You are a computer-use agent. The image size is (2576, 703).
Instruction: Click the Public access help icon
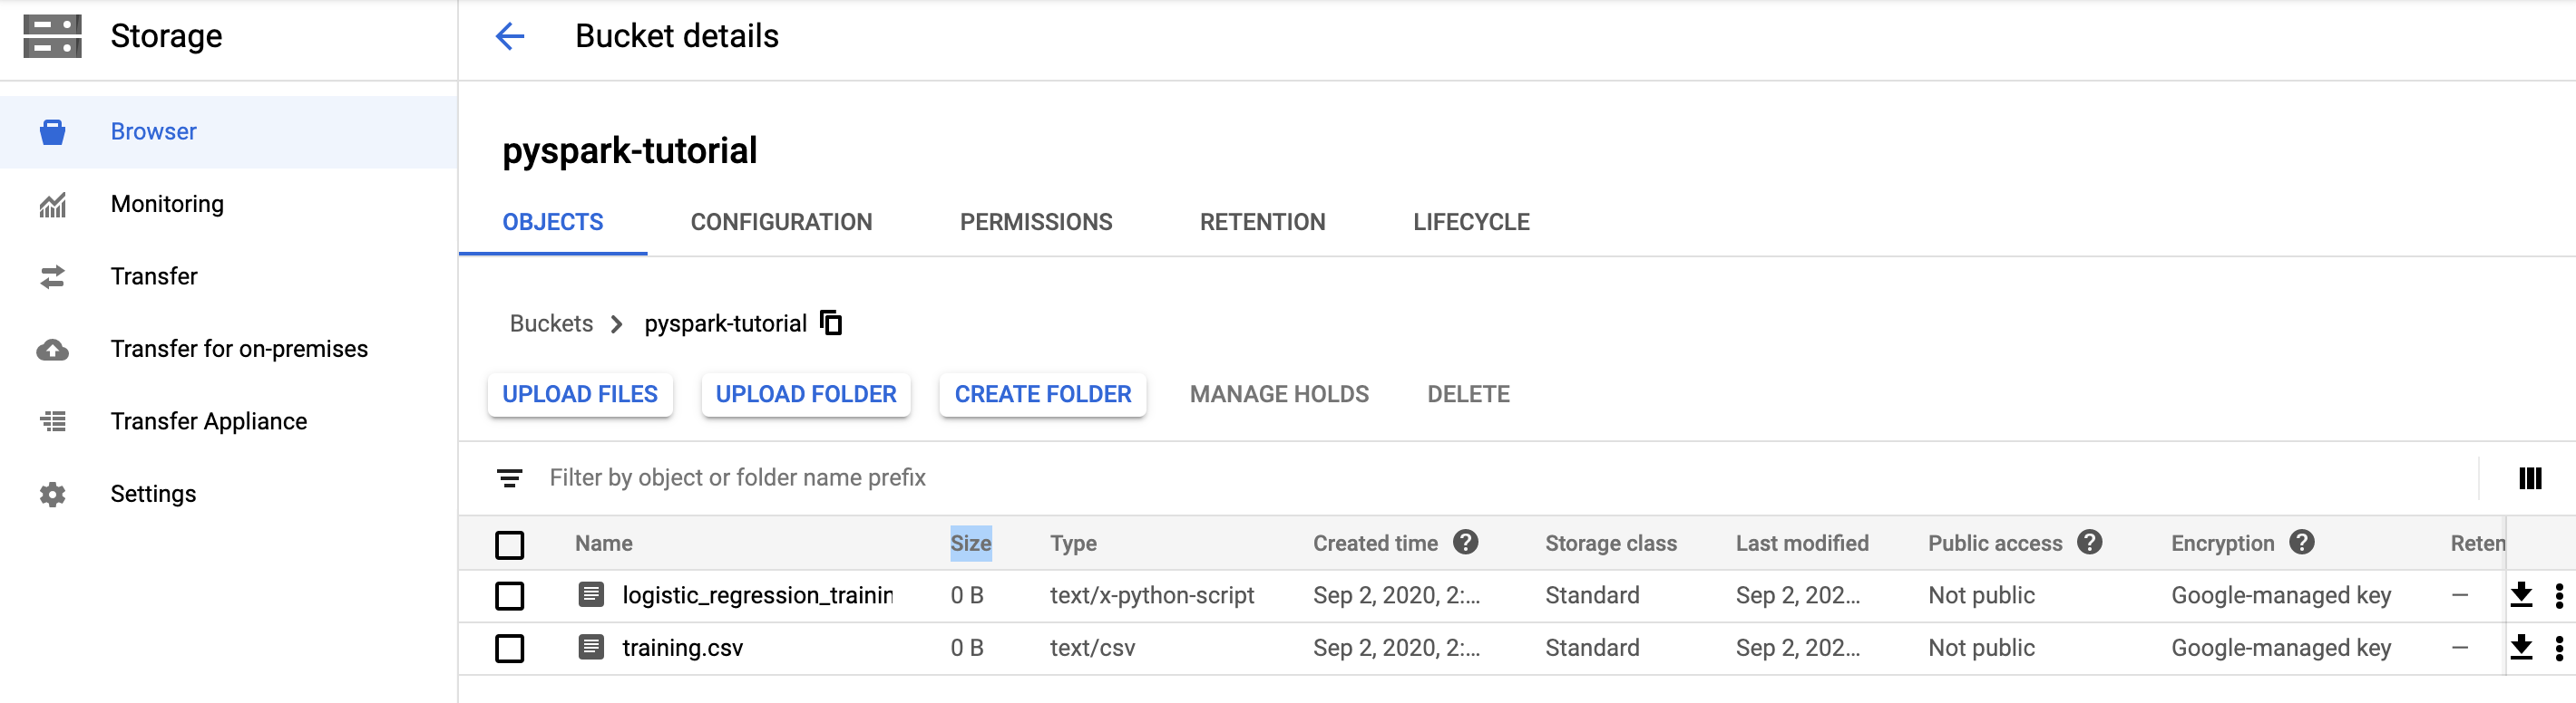2089,543
